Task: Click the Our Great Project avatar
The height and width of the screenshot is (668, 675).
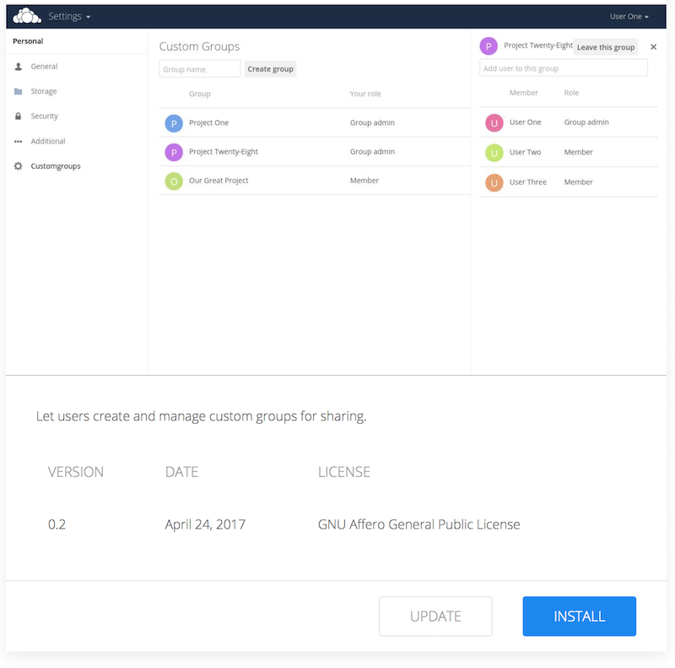Action: [x=174, y=181]
